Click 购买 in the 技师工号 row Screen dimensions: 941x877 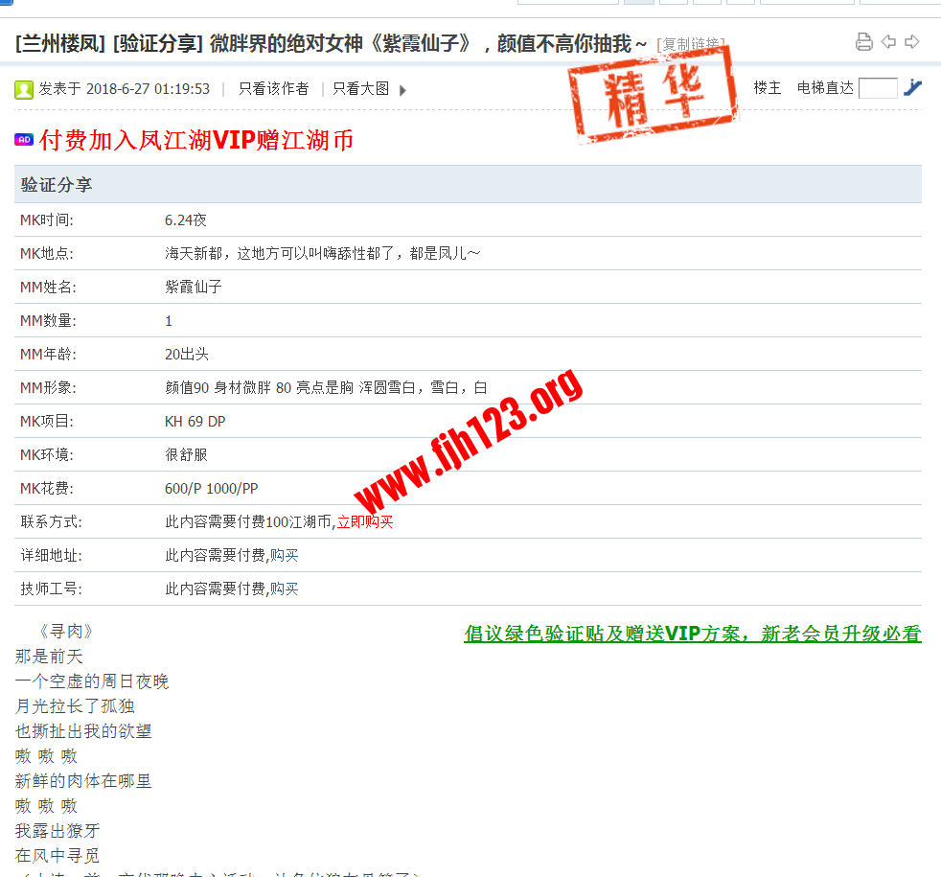(284, 589)
